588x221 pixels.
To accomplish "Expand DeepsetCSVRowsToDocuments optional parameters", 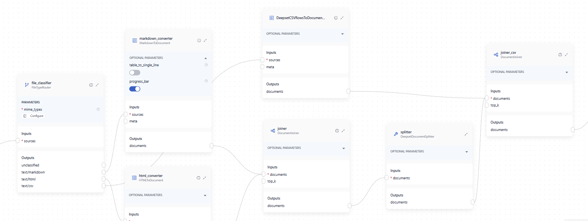I will coord(342,34).
